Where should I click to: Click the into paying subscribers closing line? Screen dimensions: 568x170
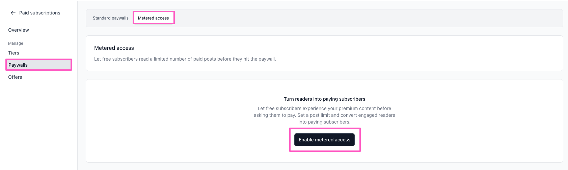324,122
